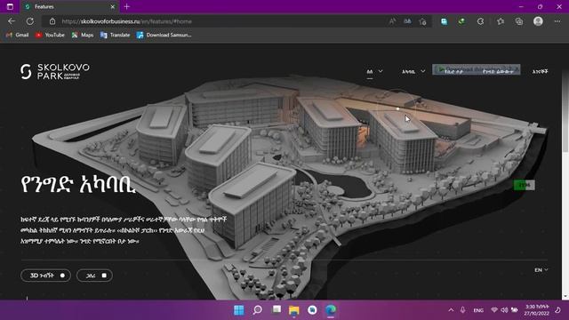Open the battery status icon
This screenshot has width=569, height=320.
(515, 310)
